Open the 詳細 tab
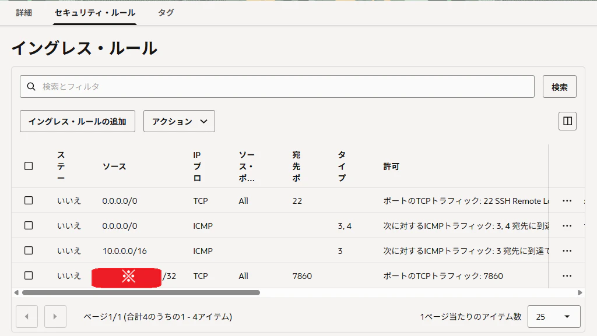This screenshot has width=597, height=336. coord(23,13)
